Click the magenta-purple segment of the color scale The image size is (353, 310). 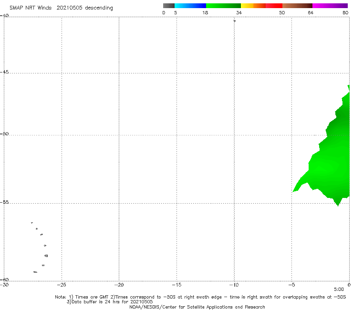click(330, 6)
